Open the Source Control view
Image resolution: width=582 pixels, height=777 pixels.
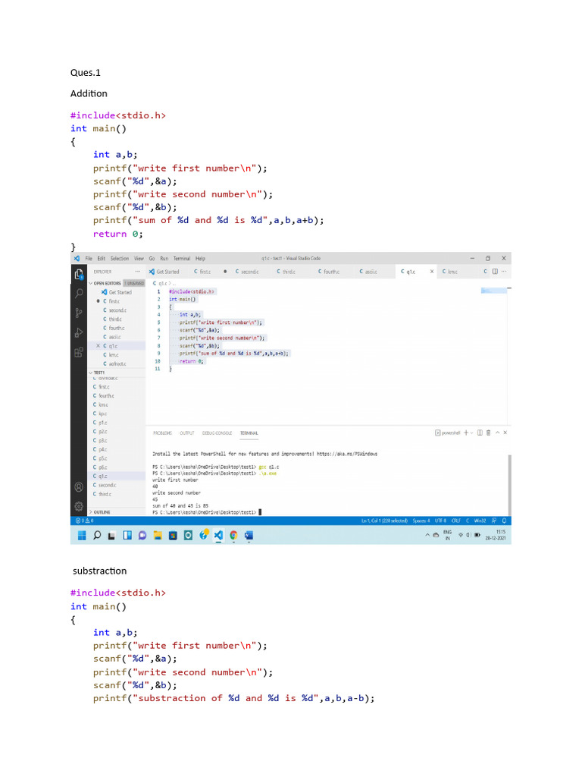coord(79,313)
